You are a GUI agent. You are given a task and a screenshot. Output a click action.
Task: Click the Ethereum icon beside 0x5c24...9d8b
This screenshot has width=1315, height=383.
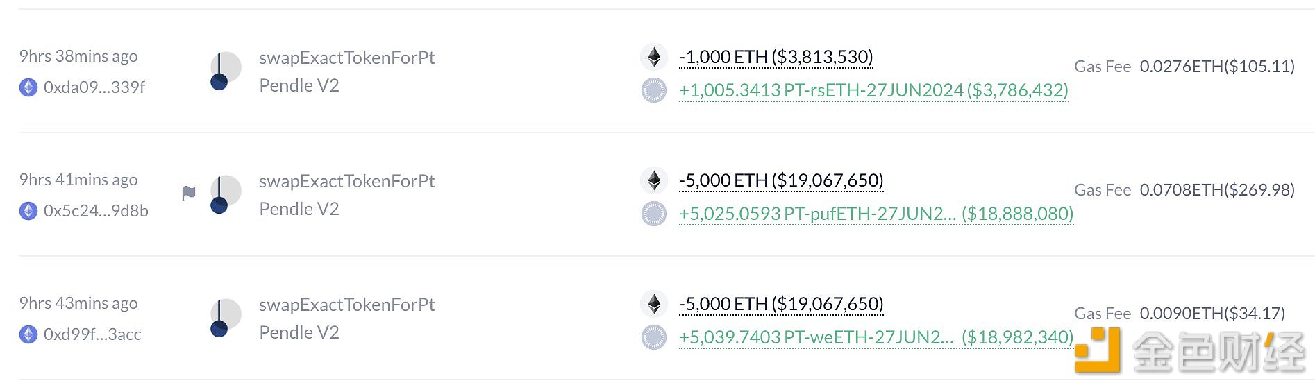click(28, 211)
